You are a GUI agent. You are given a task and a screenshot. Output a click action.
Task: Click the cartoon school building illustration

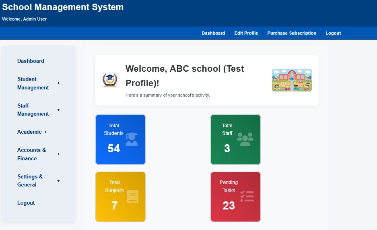(x=292, y=80)
